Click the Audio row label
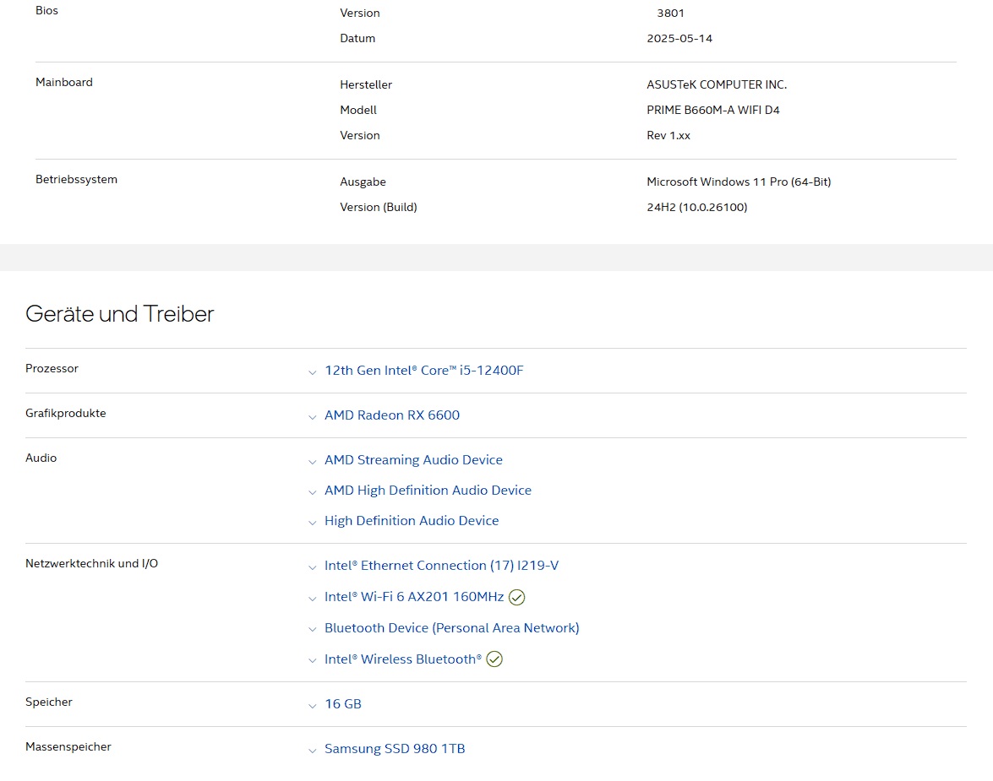 click(41, 458)
